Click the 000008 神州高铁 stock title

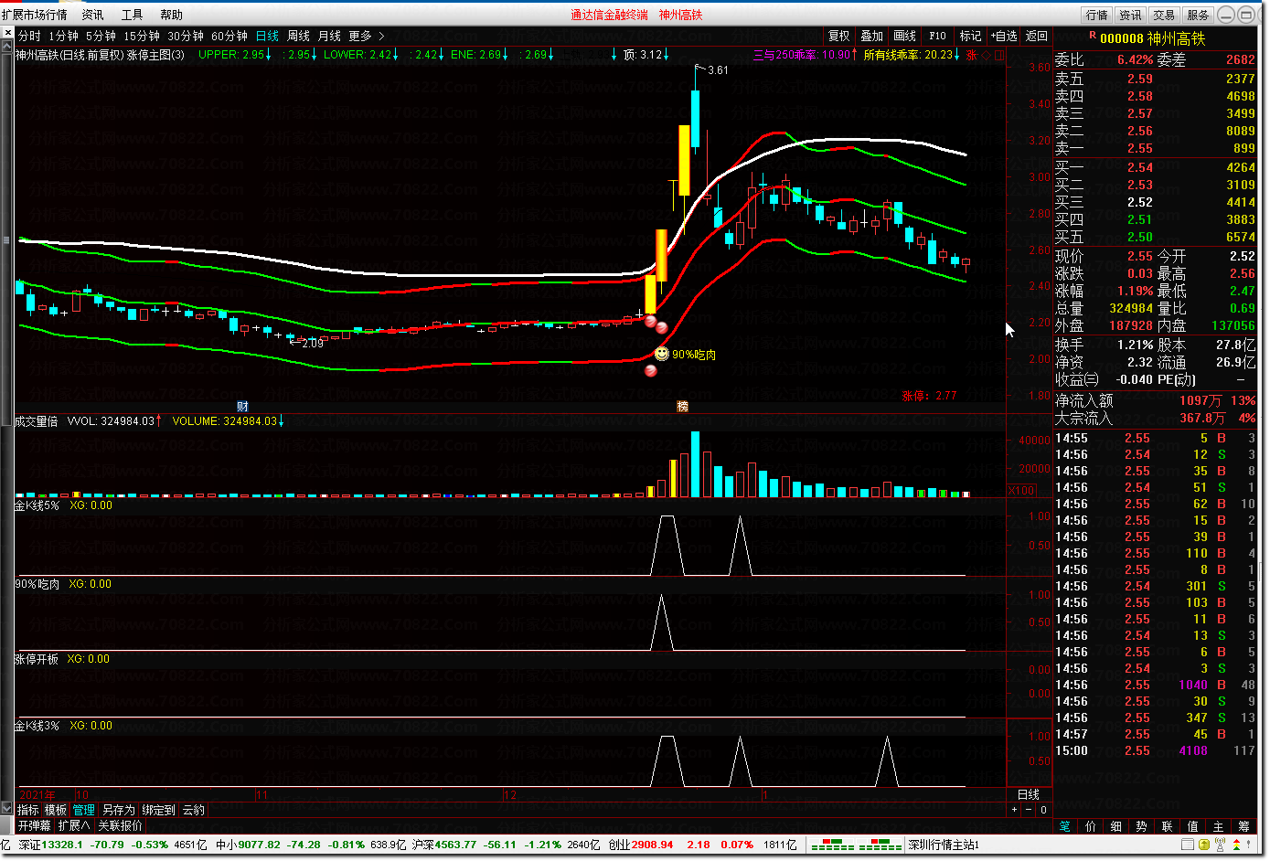point(1152,38)
